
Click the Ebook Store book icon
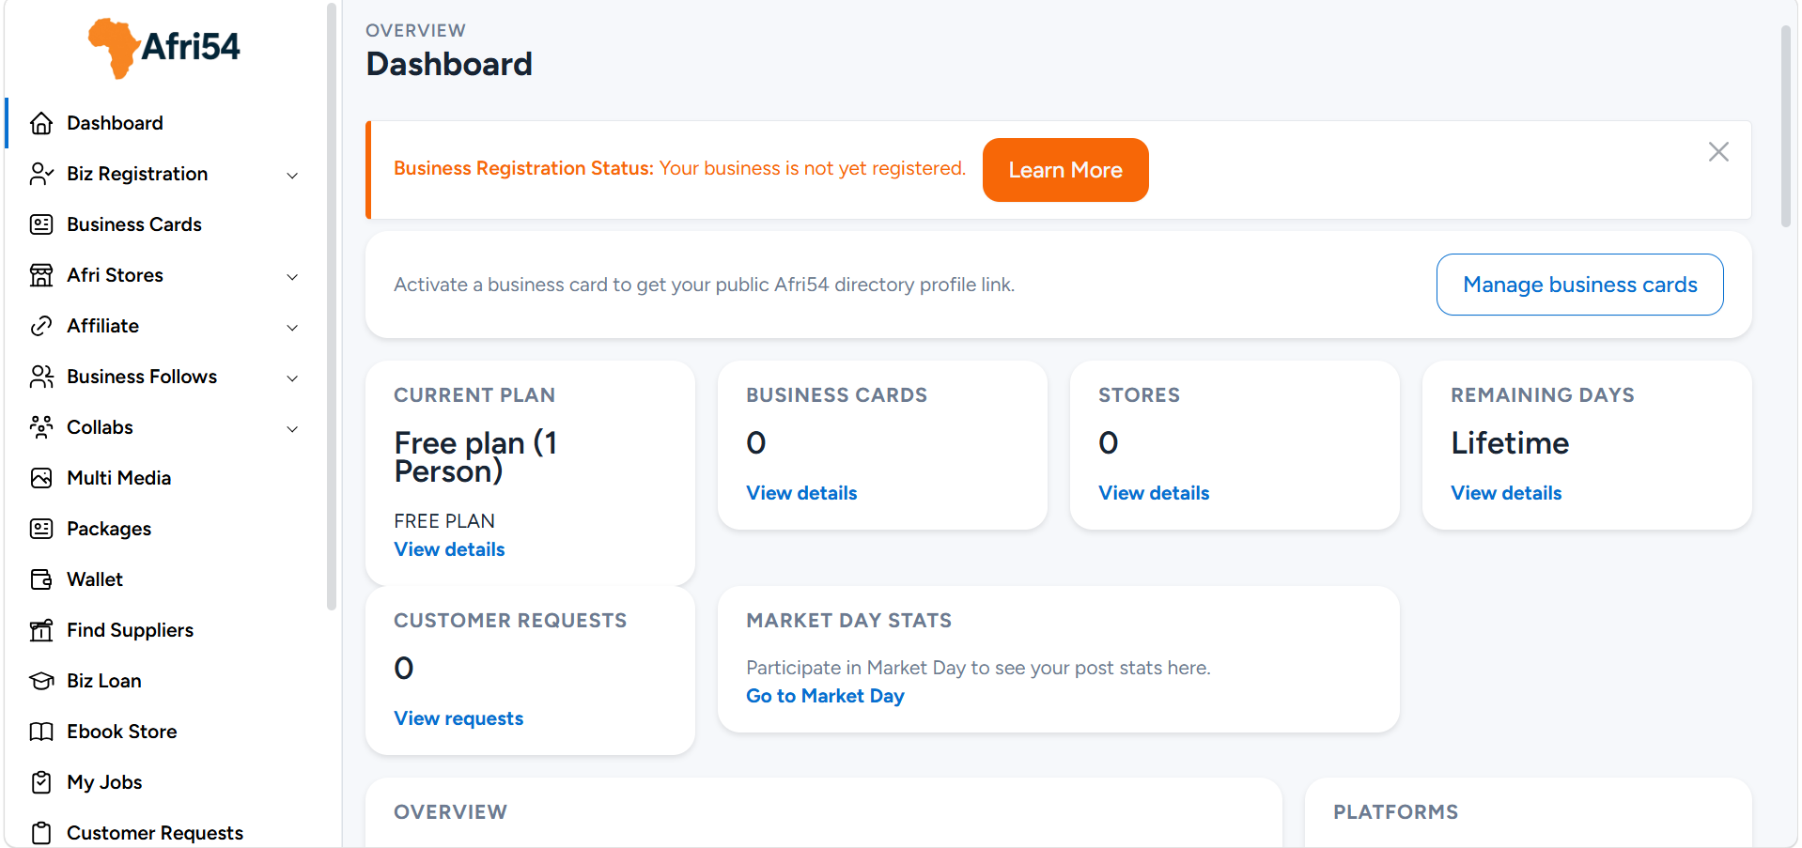click(41, 732)
